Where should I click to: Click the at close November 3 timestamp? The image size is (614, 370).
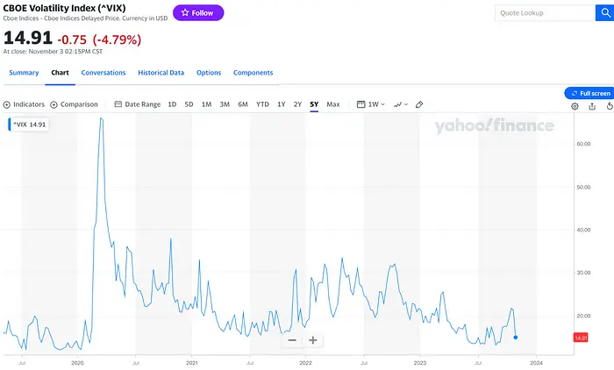tap(53, 51)
